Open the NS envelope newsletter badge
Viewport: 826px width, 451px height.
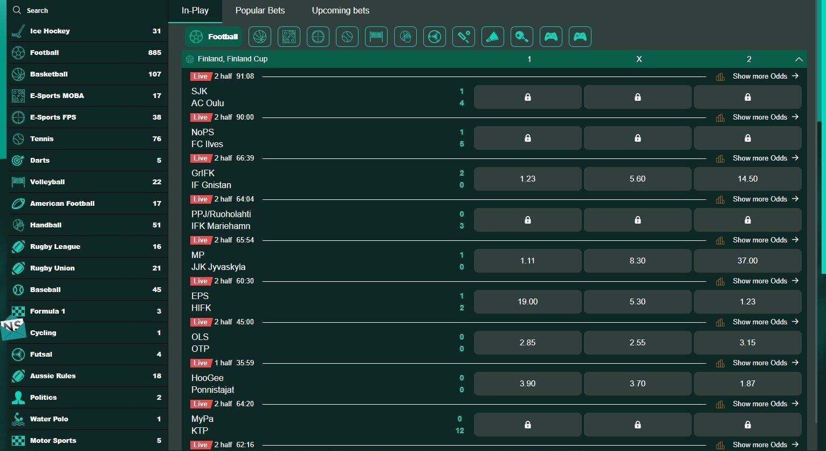pyautogui.click(x=12, y=329)
